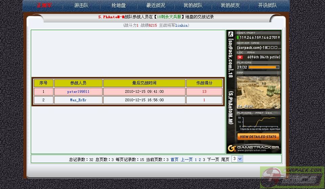
Task: Select the 我的战队 menu item
Action: pyautogui.click(x=193, y=5)
